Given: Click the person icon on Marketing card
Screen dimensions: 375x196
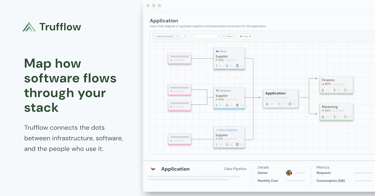Looking at the screenshot, I should click(323, 117).
